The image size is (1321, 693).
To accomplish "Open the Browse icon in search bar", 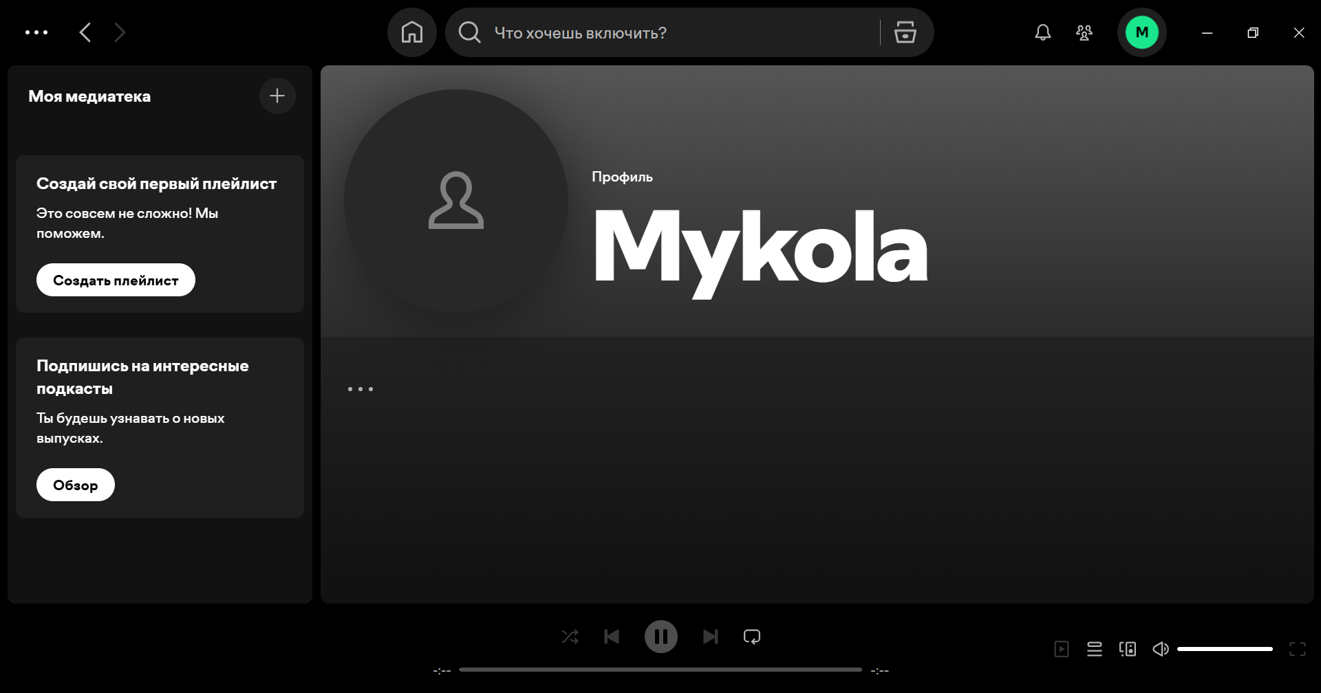I will (905, 32).
